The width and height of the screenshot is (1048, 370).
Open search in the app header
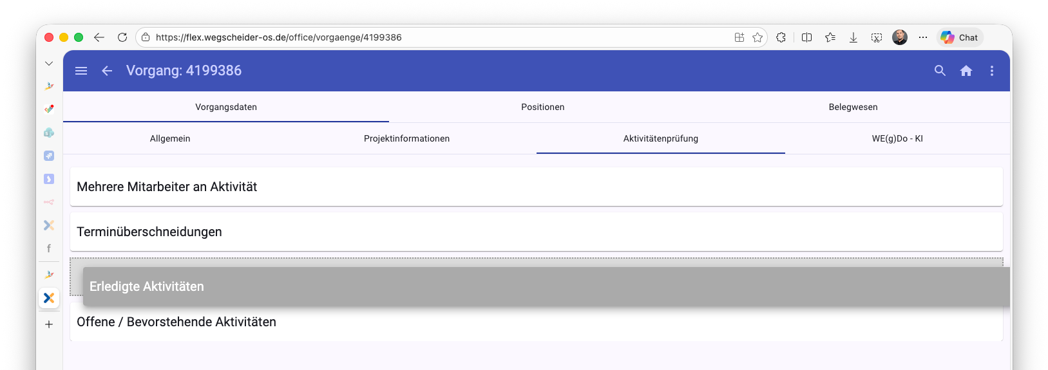coord(940,71)
